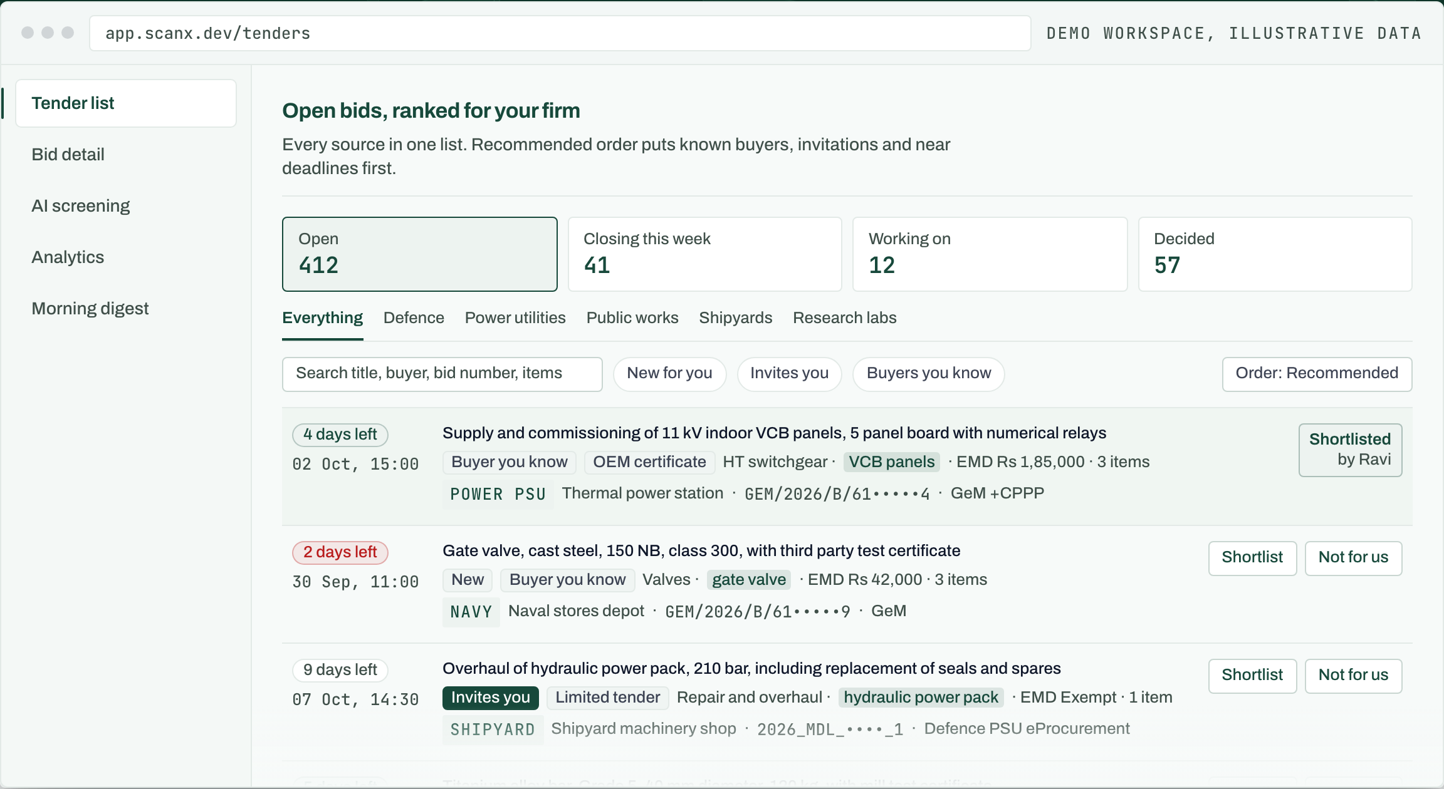Click the 2 days left deadline badge

point(340,552)
